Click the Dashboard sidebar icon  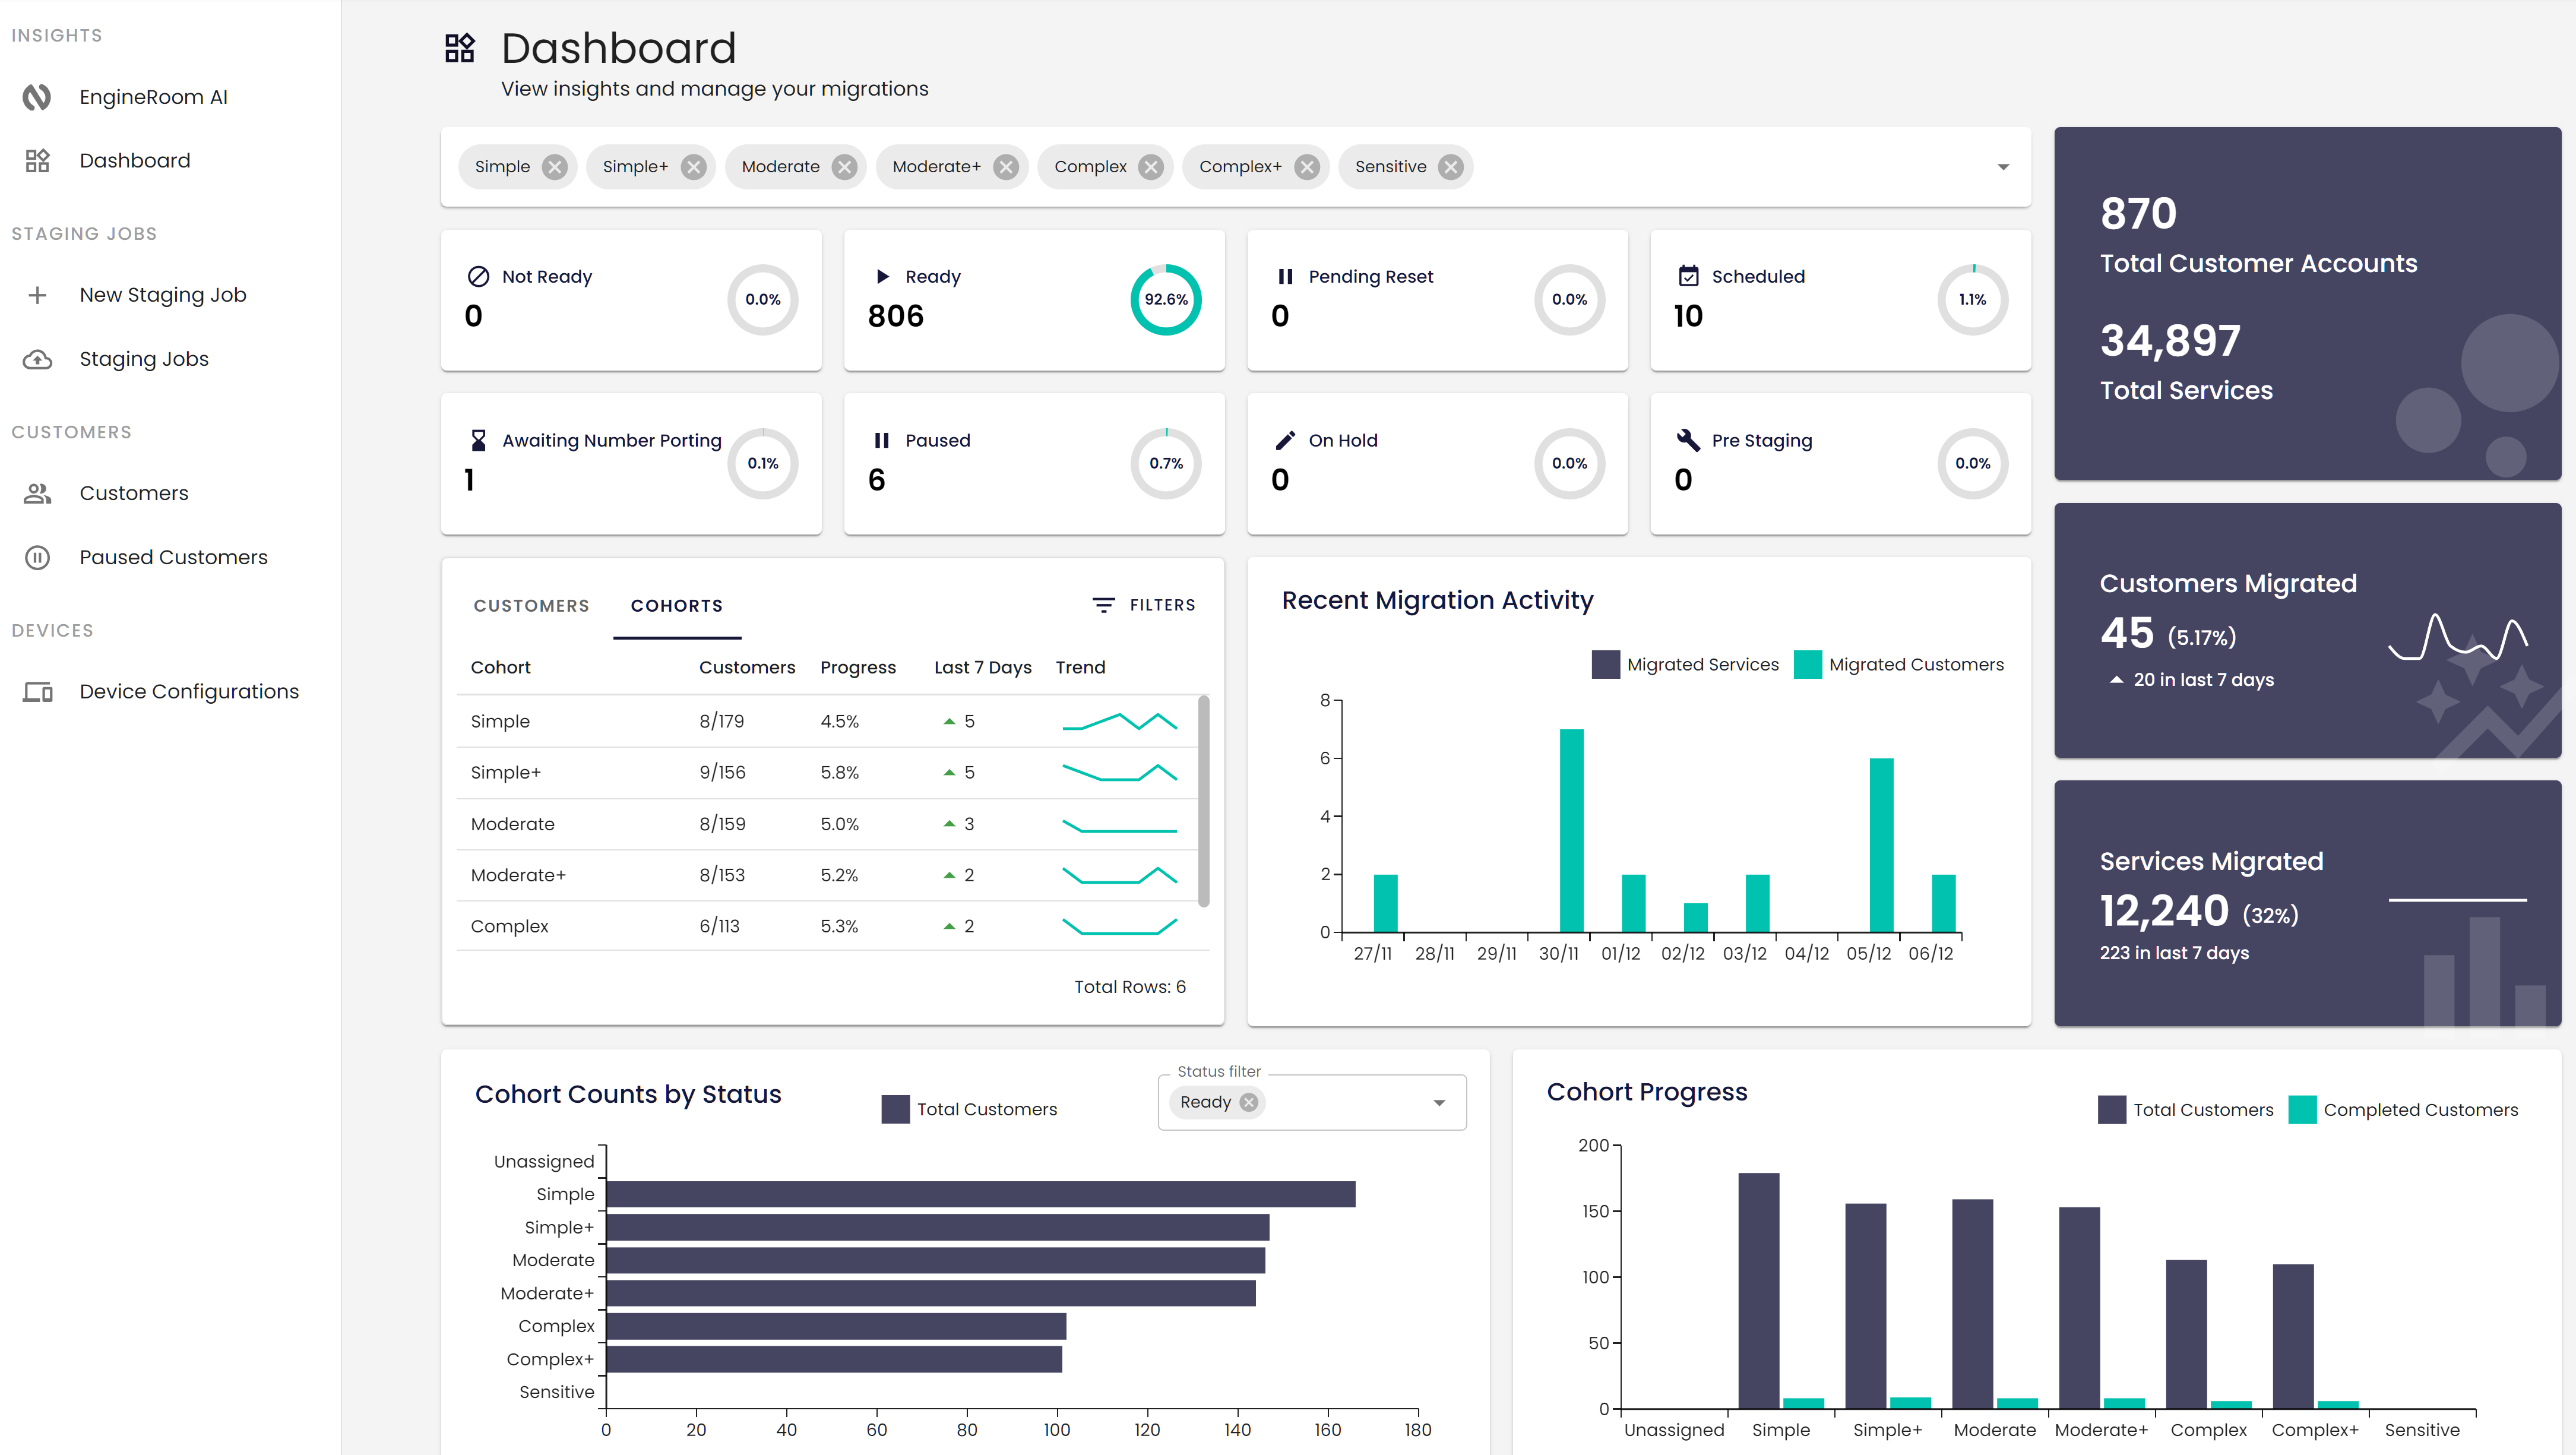pyautogui.click(x=37, y=161)
